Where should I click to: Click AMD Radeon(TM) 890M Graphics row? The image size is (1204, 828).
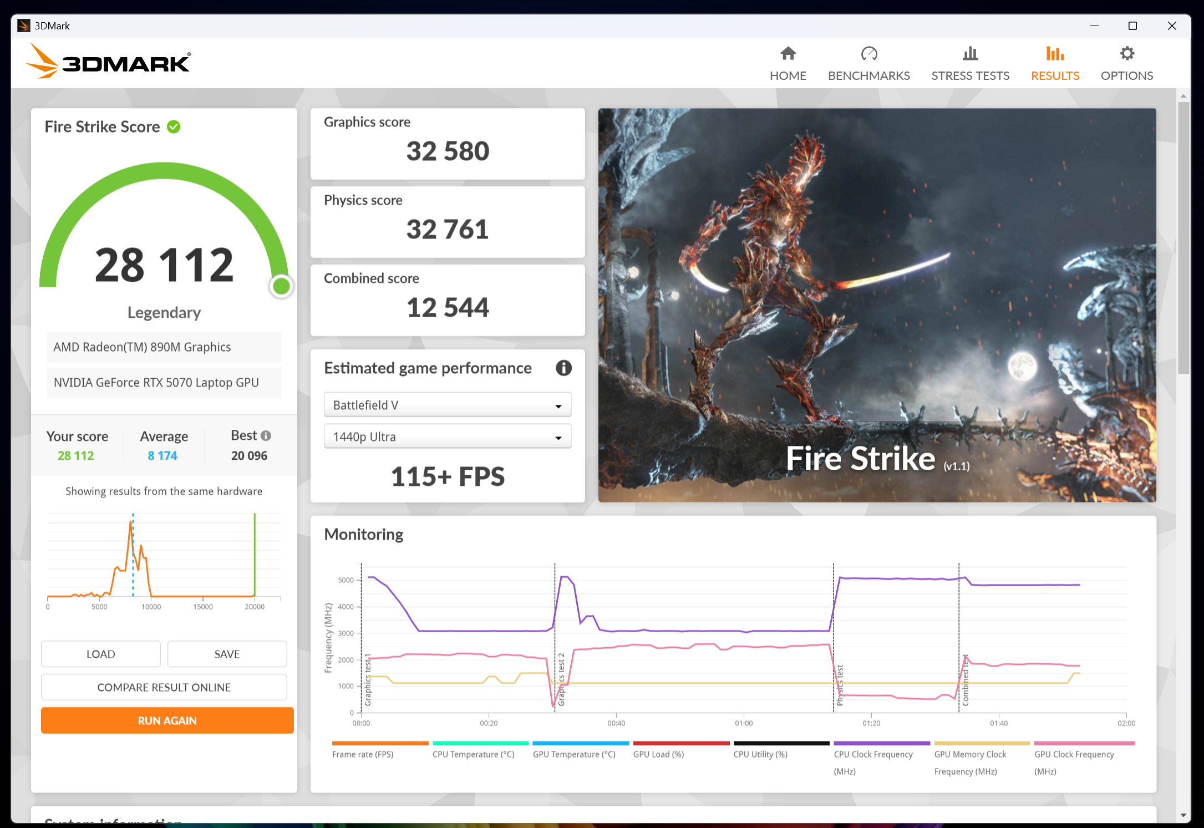pos(164,347)
